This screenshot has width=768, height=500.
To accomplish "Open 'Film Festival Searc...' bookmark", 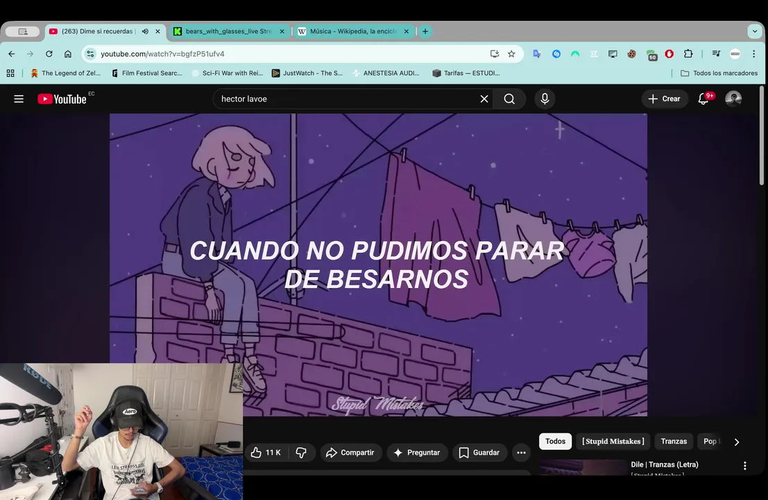I will [x=147, y=73].
